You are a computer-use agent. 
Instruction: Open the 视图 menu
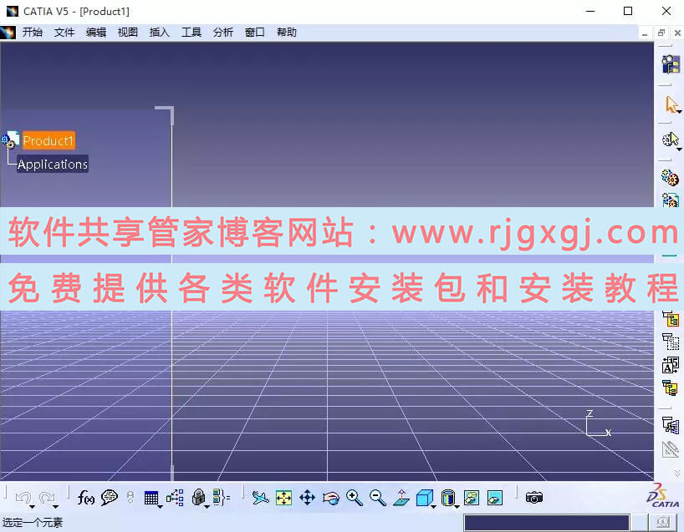(128, 33)
